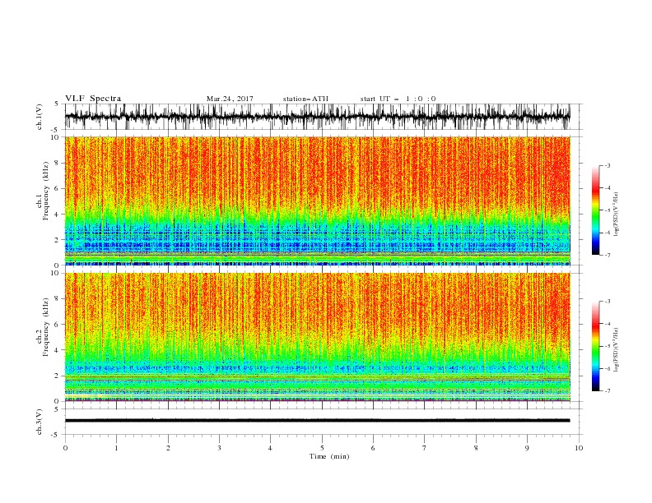This screenshot has width=652, height=503.
Task: Click the "station=ATH" header label
Action: point(305,99)
